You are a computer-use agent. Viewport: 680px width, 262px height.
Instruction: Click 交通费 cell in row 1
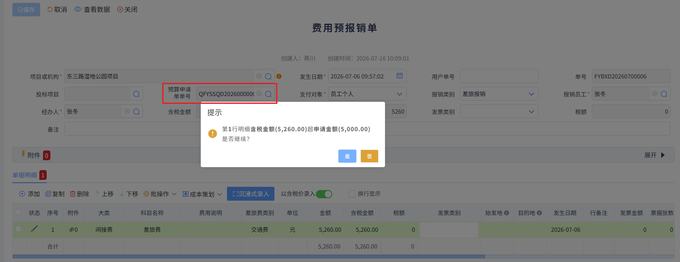(x=260, y=230)
